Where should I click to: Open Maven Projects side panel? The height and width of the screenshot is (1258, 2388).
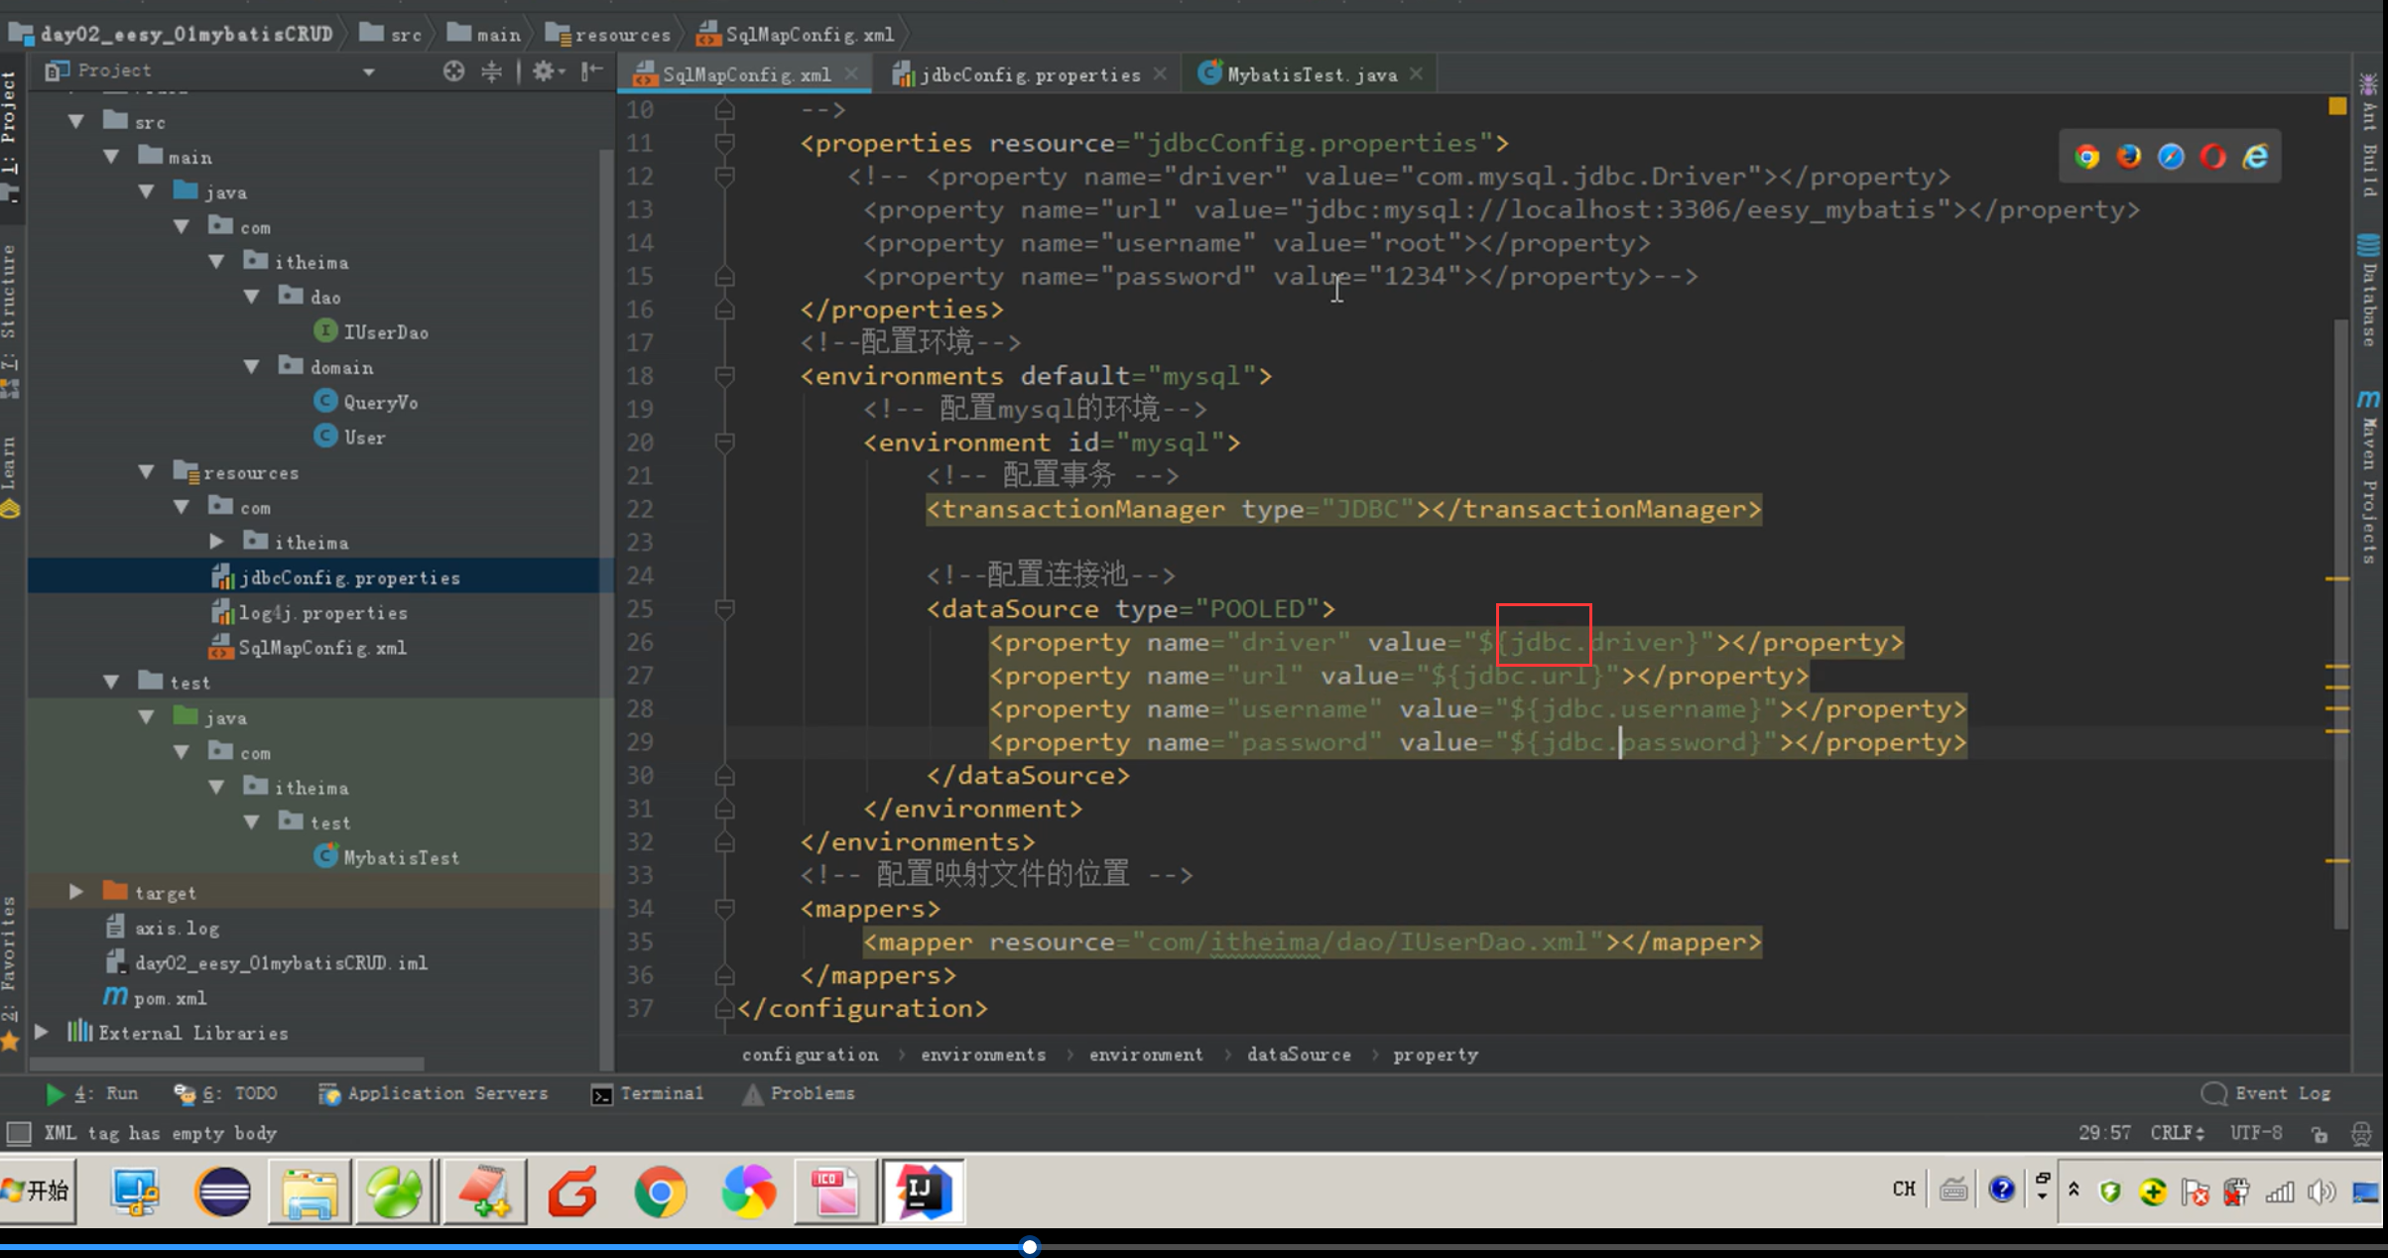2369,476
